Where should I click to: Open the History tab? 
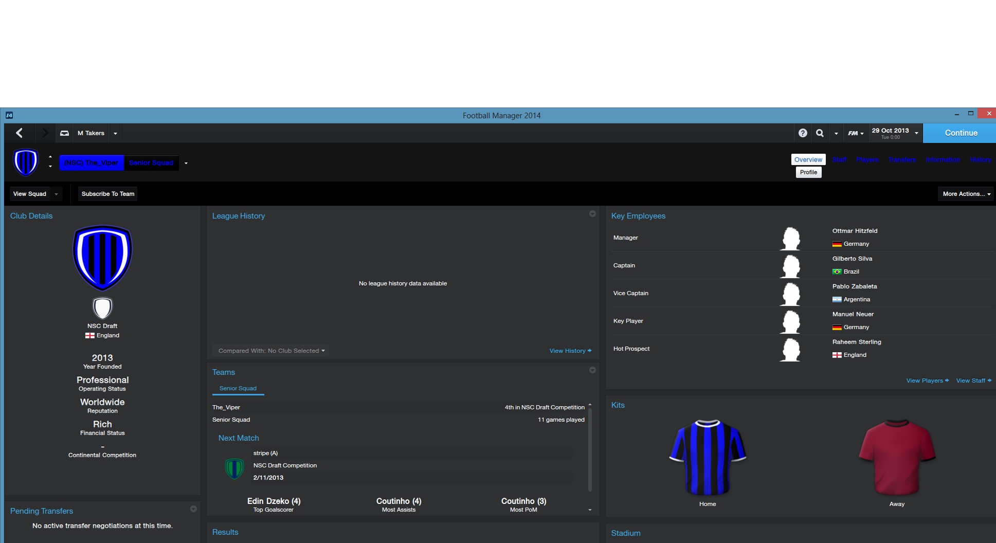981,160
